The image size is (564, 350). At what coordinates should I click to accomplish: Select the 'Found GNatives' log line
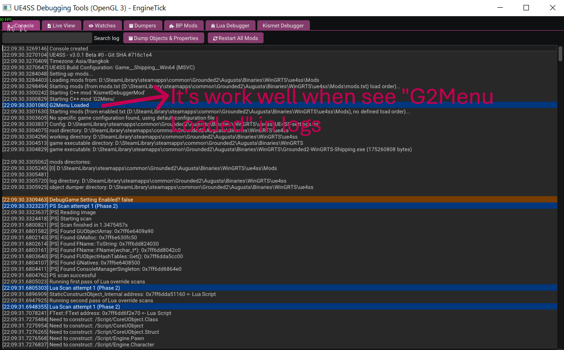tap(279, 263)
